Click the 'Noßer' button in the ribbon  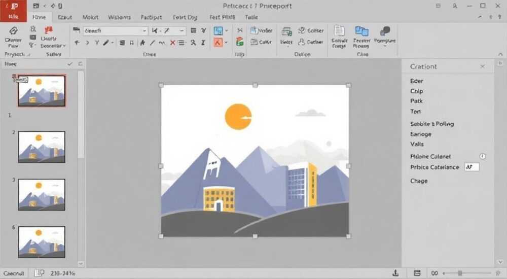[262, 30]
